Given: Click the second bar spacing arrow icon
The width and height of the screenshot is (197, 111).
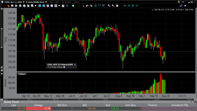Looking at the screenshot, I should [129, 6].
